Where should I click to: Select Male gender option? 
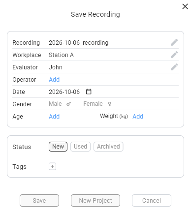[60, 104]
